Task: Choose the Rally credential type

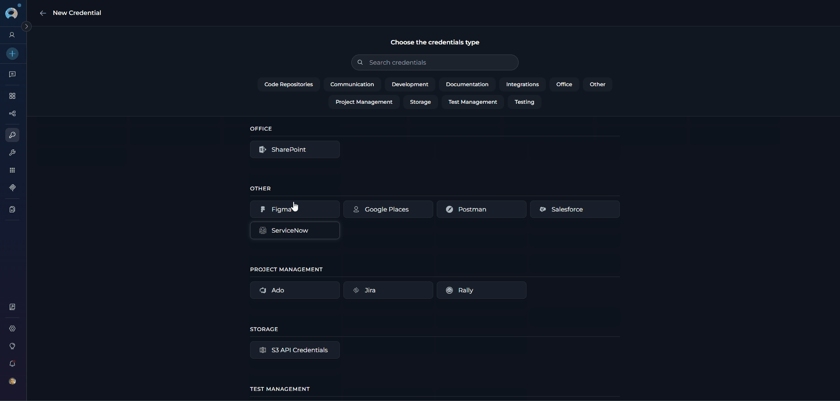Action: [482, 290]
